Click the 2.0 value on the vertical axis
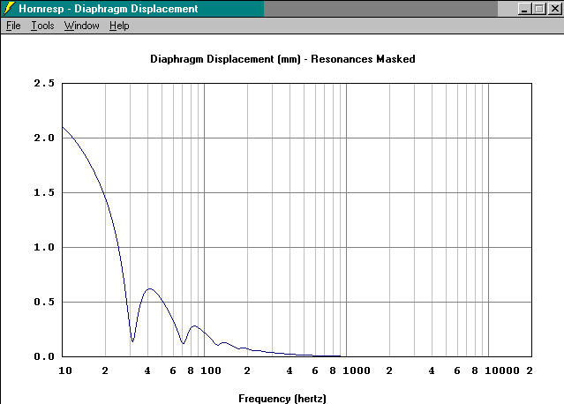 tap(44, 138)
